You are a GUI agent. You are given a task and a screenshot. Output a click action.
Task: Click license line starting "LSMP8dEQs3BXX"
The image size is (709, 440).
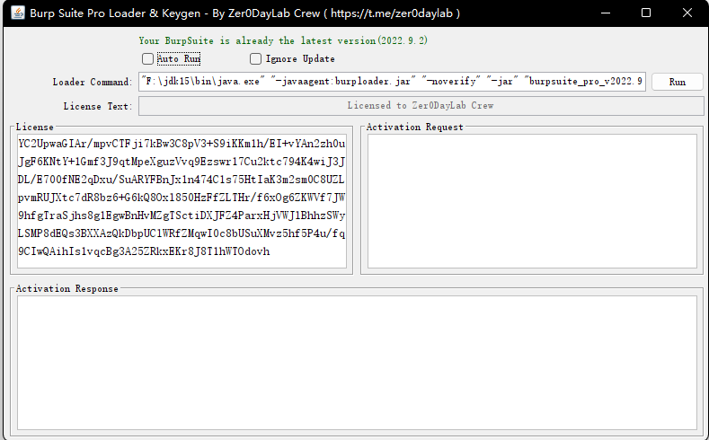point(182,233)
